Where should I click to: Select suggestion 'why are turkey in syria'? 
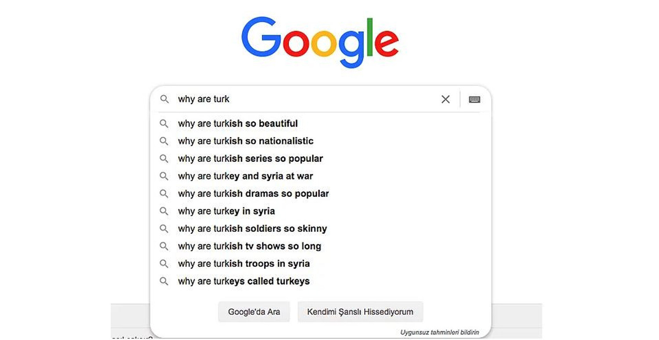226,211
